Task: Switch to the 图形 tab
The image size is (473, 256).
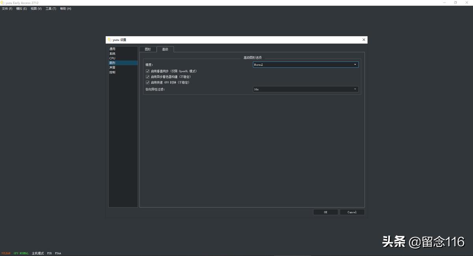Action: tap(148, 49)
